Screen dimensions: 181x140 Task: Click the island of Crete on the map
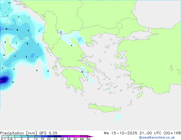pos(104,108)
